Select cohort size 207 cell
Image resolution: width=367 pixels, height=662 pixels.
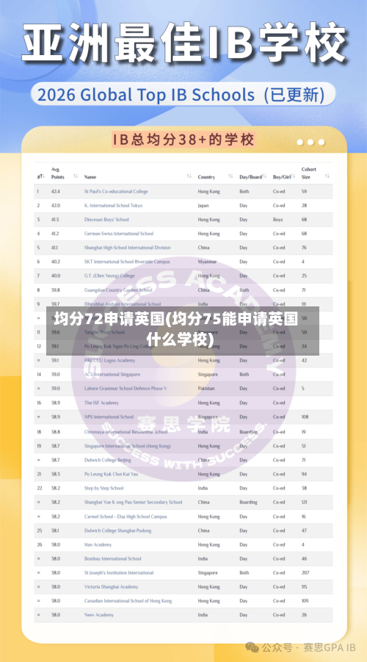point(305,573)
